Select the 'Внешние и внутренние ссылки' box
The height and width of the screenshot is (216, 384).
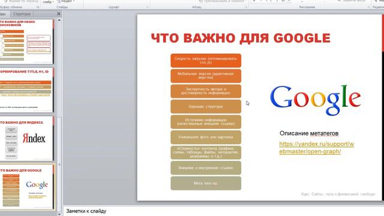pos(206,168)
